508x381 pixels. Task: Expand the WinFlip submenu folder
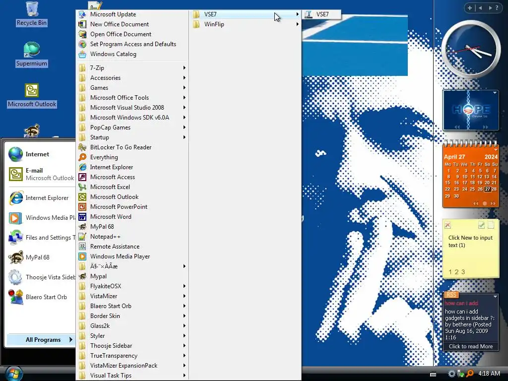[x=245, y=24]
